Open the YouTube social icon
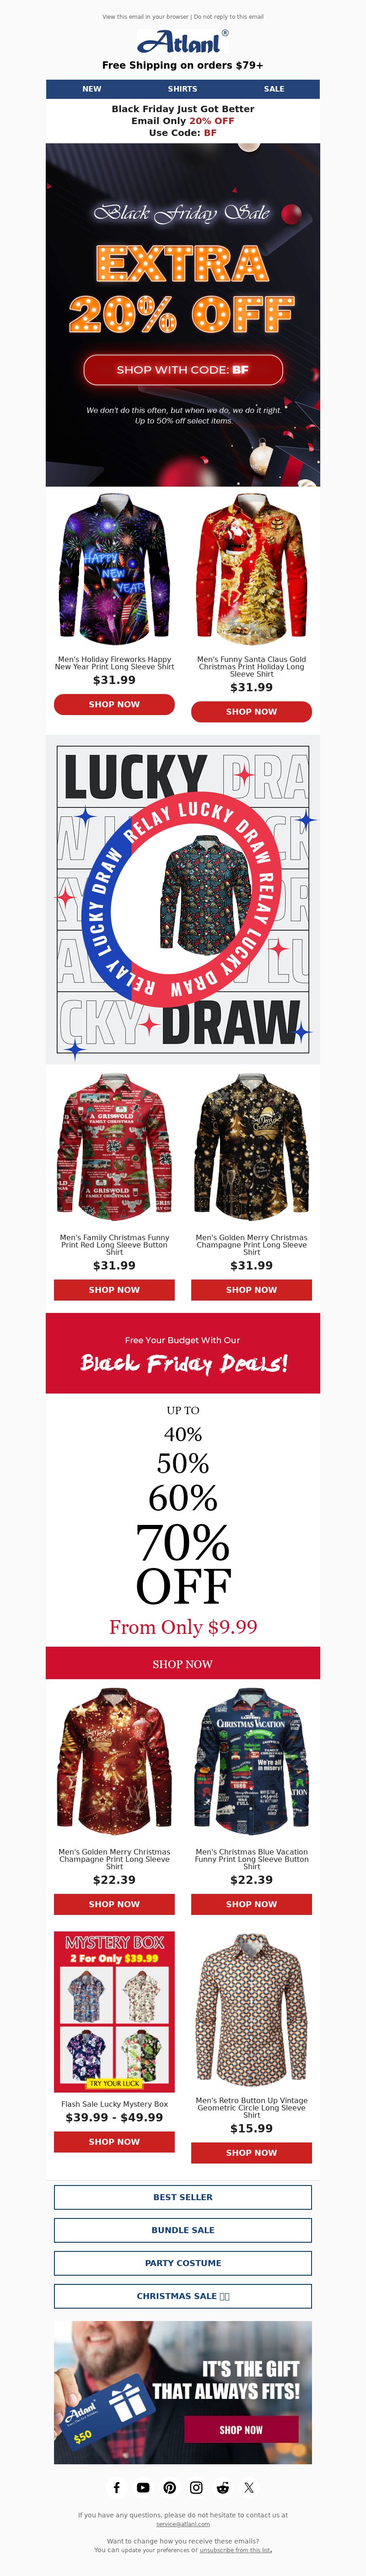The width and height of the screenshot is (366, 2576). [143, 2487]
